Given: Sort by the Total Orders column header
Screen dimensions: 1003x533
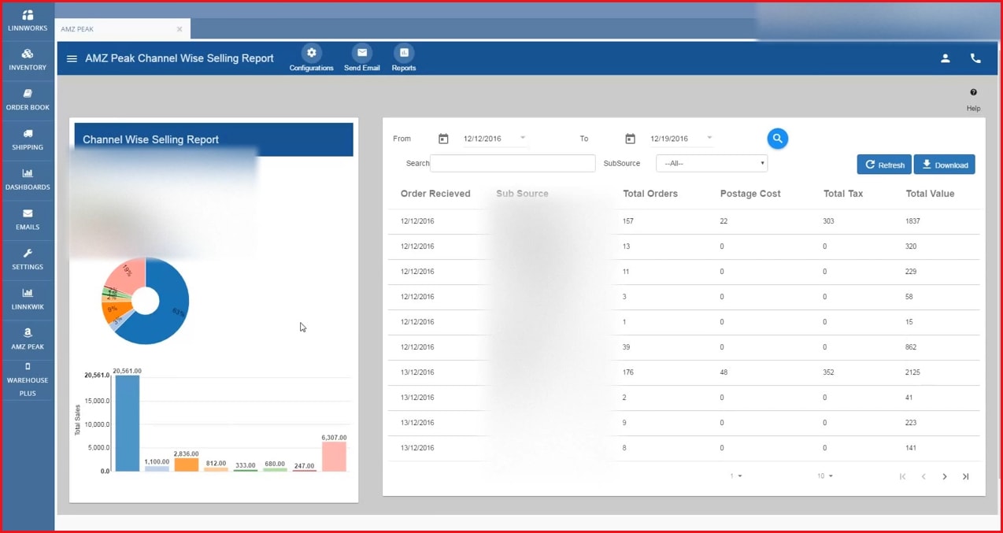Looking at the screenshot, I should coord(650,194).
